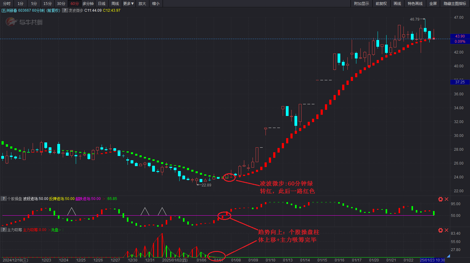Switch to 周线 weekly chart
Screen dimensions: 470x263
point(115,3)
